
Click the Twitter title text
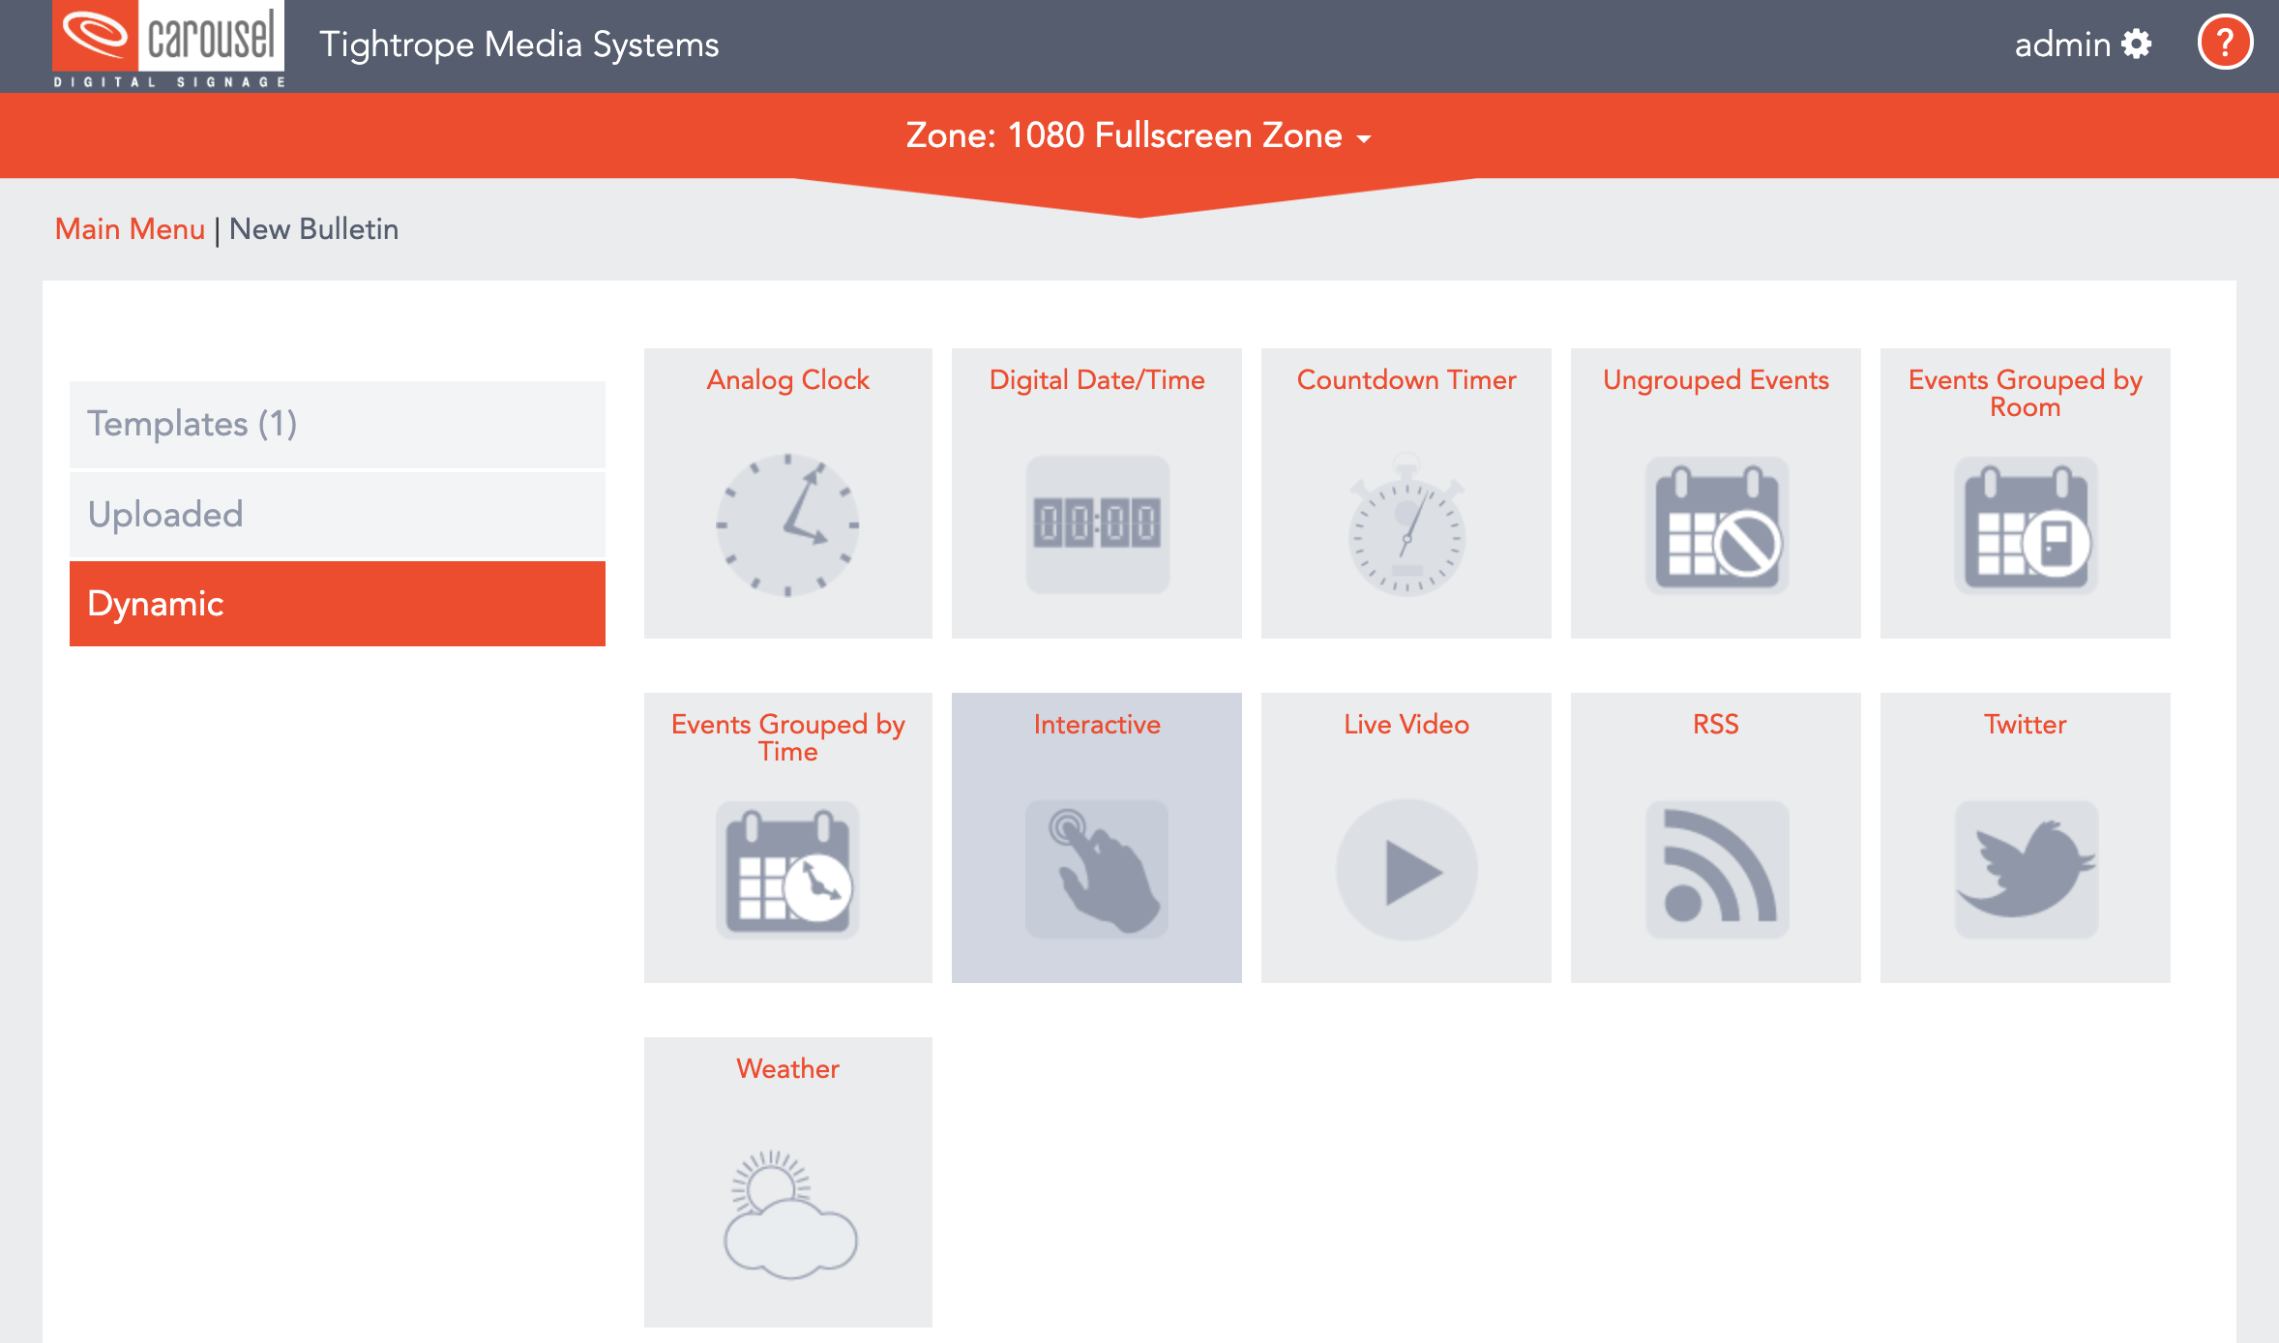pos(2026,725)
